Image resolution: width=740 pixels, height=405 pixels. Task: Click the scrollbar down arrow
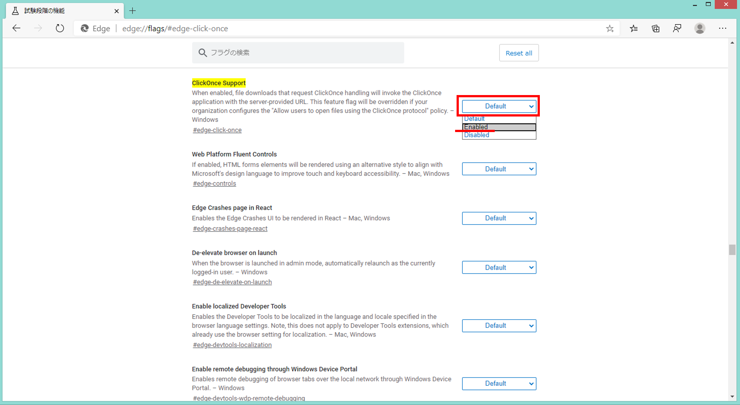pyautogui.click(x=732, y=397)
